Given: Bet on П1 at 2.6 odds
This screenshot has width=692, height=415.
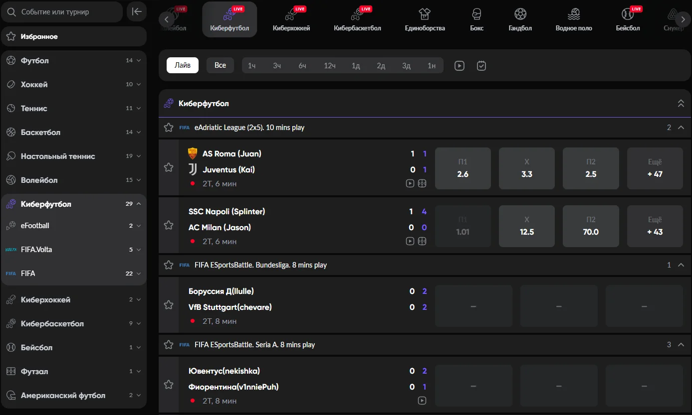Looking at the screenshot, I should (462, 168).
